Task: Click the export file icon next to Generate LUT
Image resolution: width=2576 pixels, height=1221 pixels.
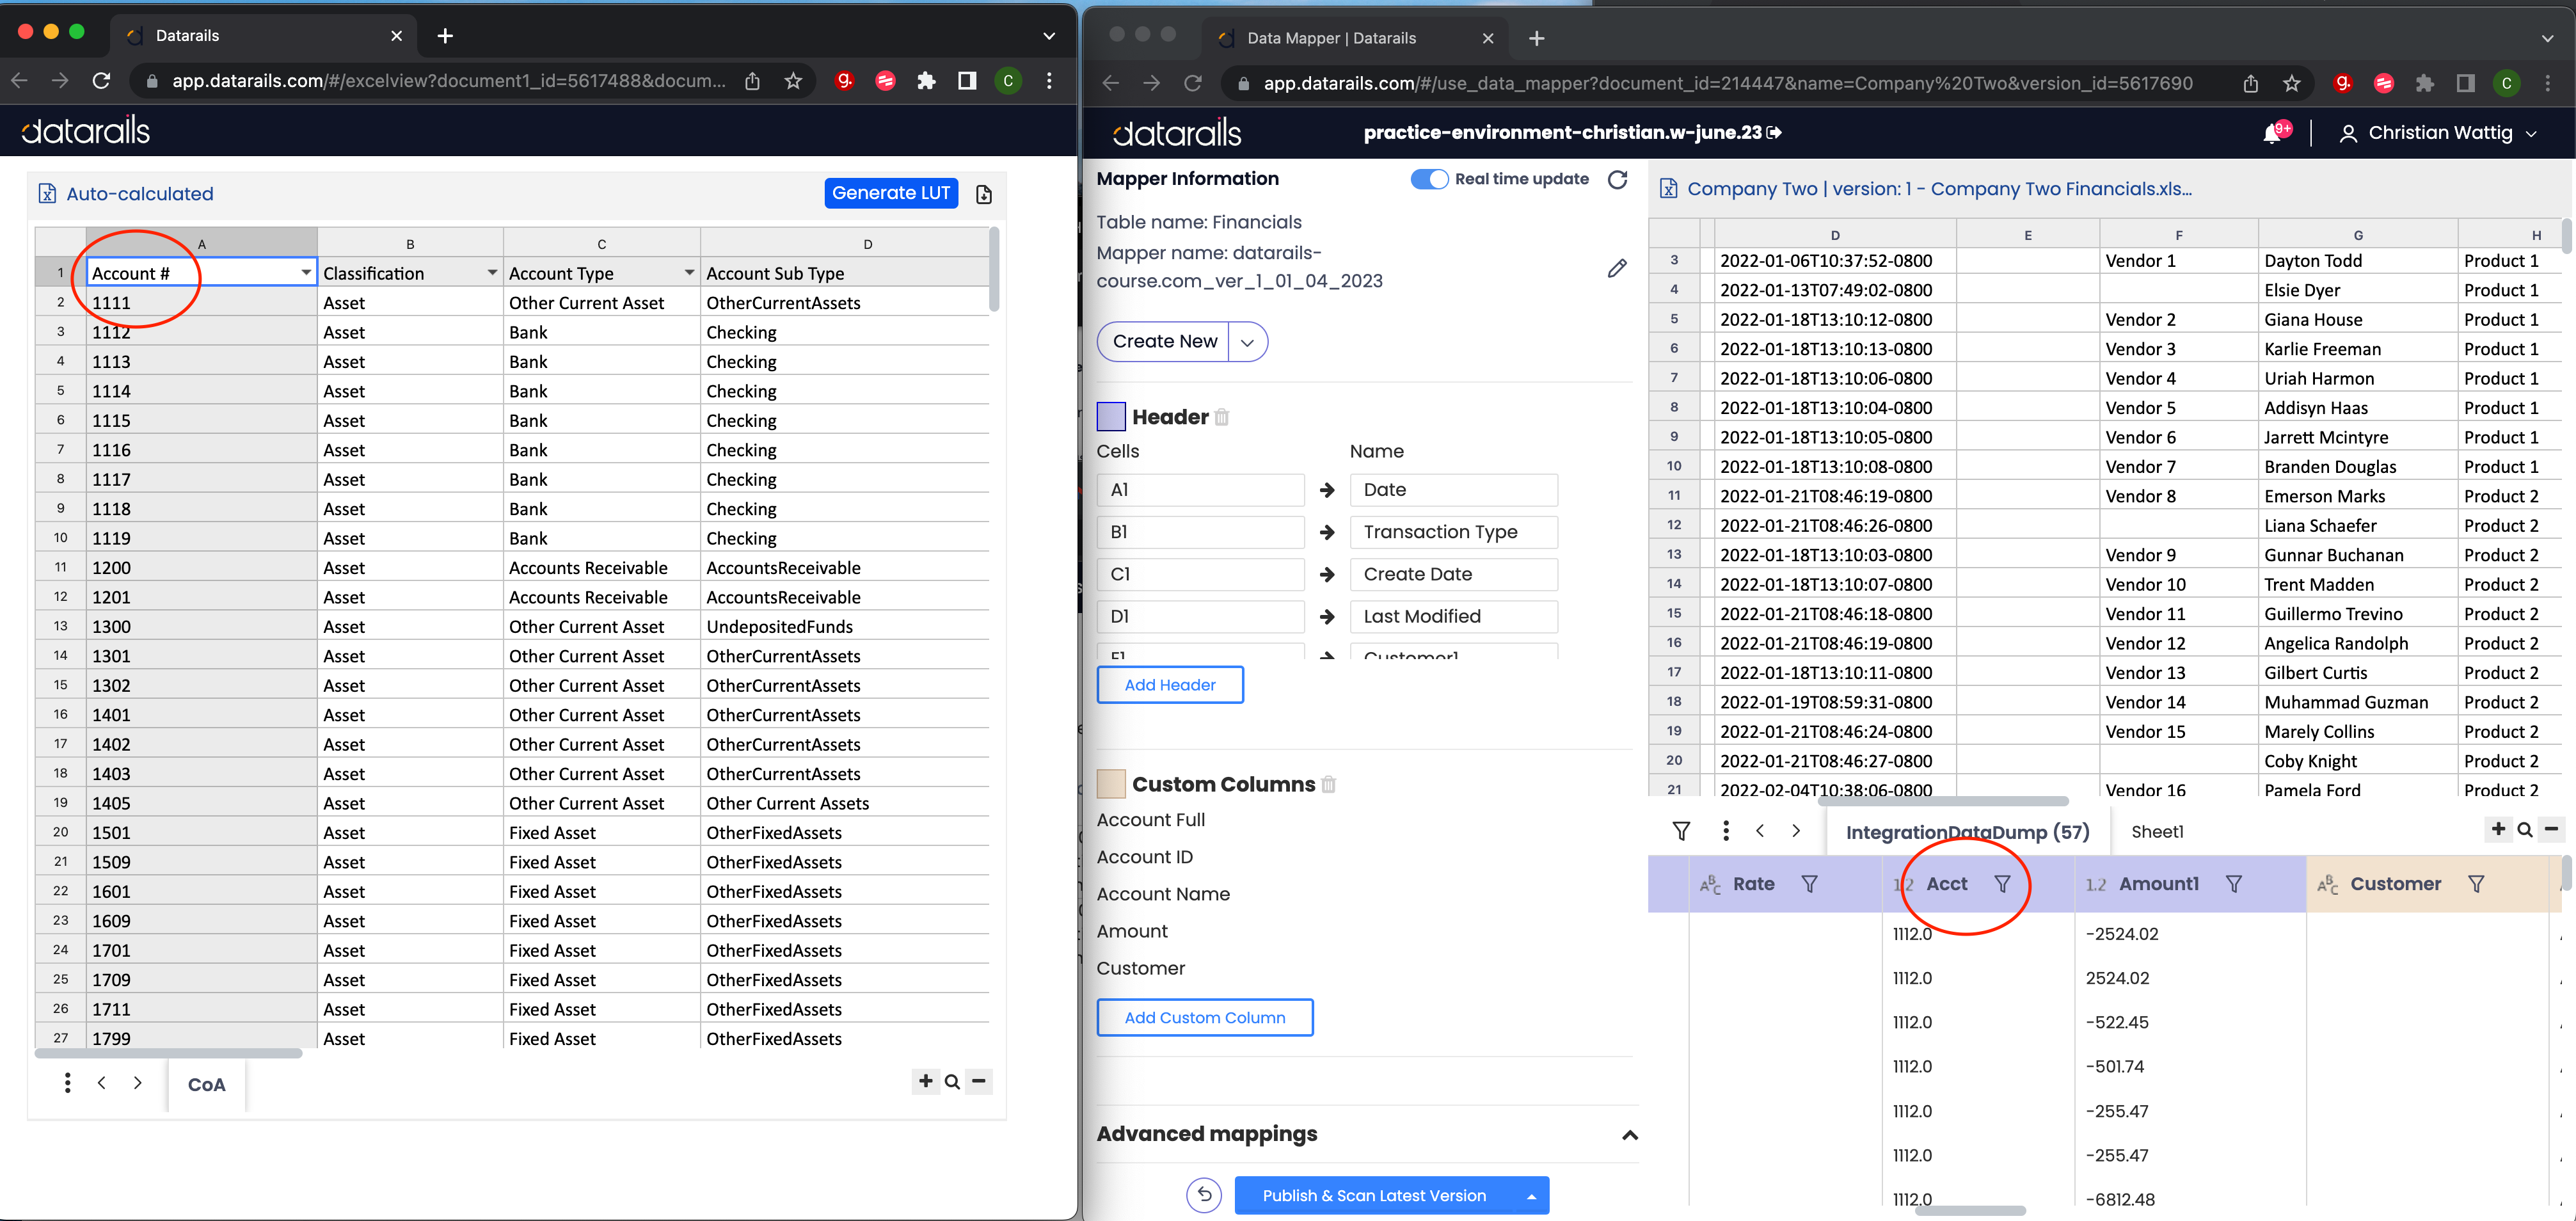Action: click(x=984, y=194)
